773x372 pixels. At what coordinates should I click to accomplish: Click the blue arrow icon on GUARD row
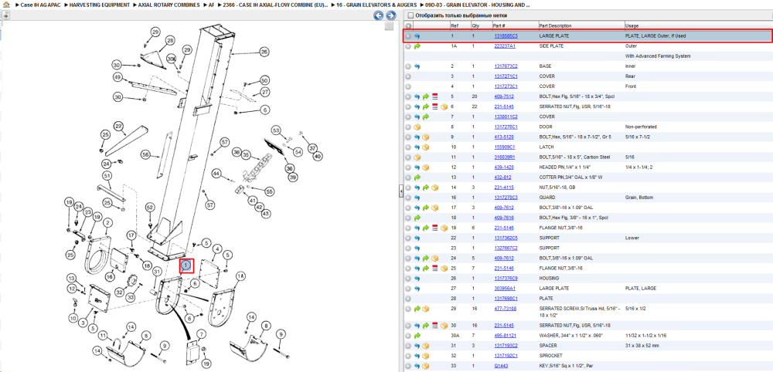[x=417, y=198]
